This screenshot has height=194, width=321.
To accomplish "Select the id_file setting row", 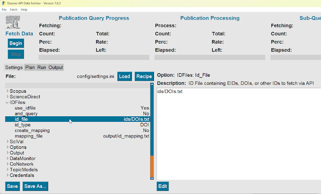I will tap(78, 119).
